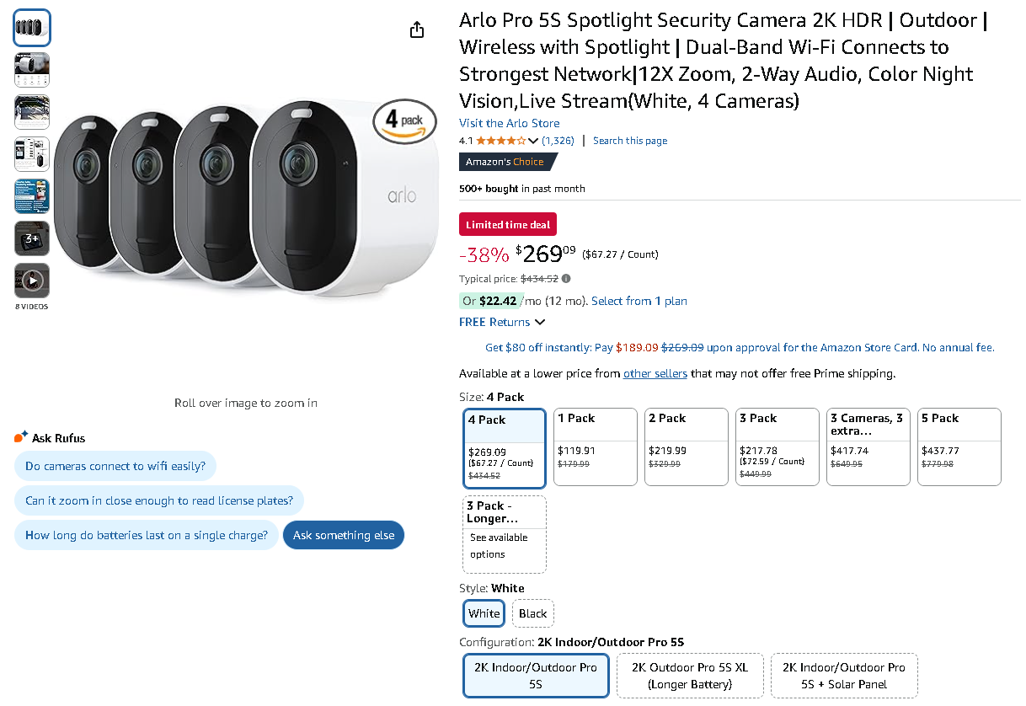Click the Amazon's Choice badge
Screen dimensions: 1026x706
[505, 162]
